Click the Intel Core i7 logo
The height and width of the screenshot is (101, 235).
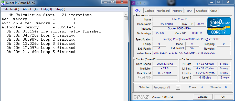(x=219, y=26)
